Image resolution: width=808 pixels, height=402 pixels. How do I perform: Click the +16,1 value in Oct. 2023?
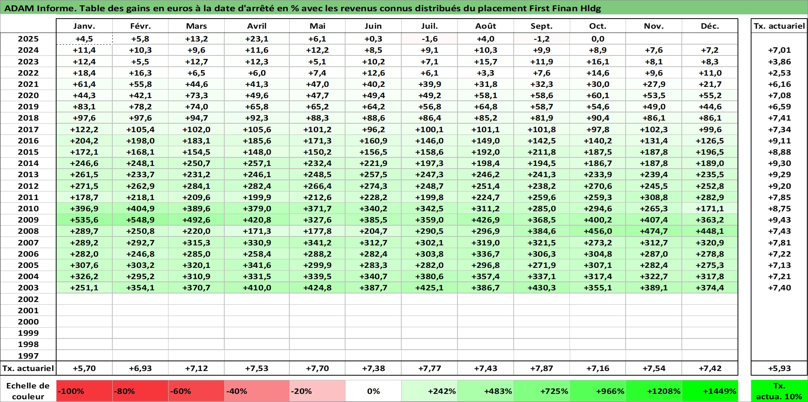pos(598,62)
